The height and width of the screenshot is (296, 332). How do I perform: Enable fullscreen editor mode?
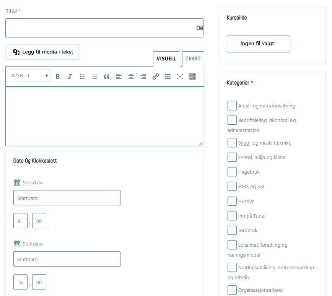pyautogui.click(x=180, y=76)
